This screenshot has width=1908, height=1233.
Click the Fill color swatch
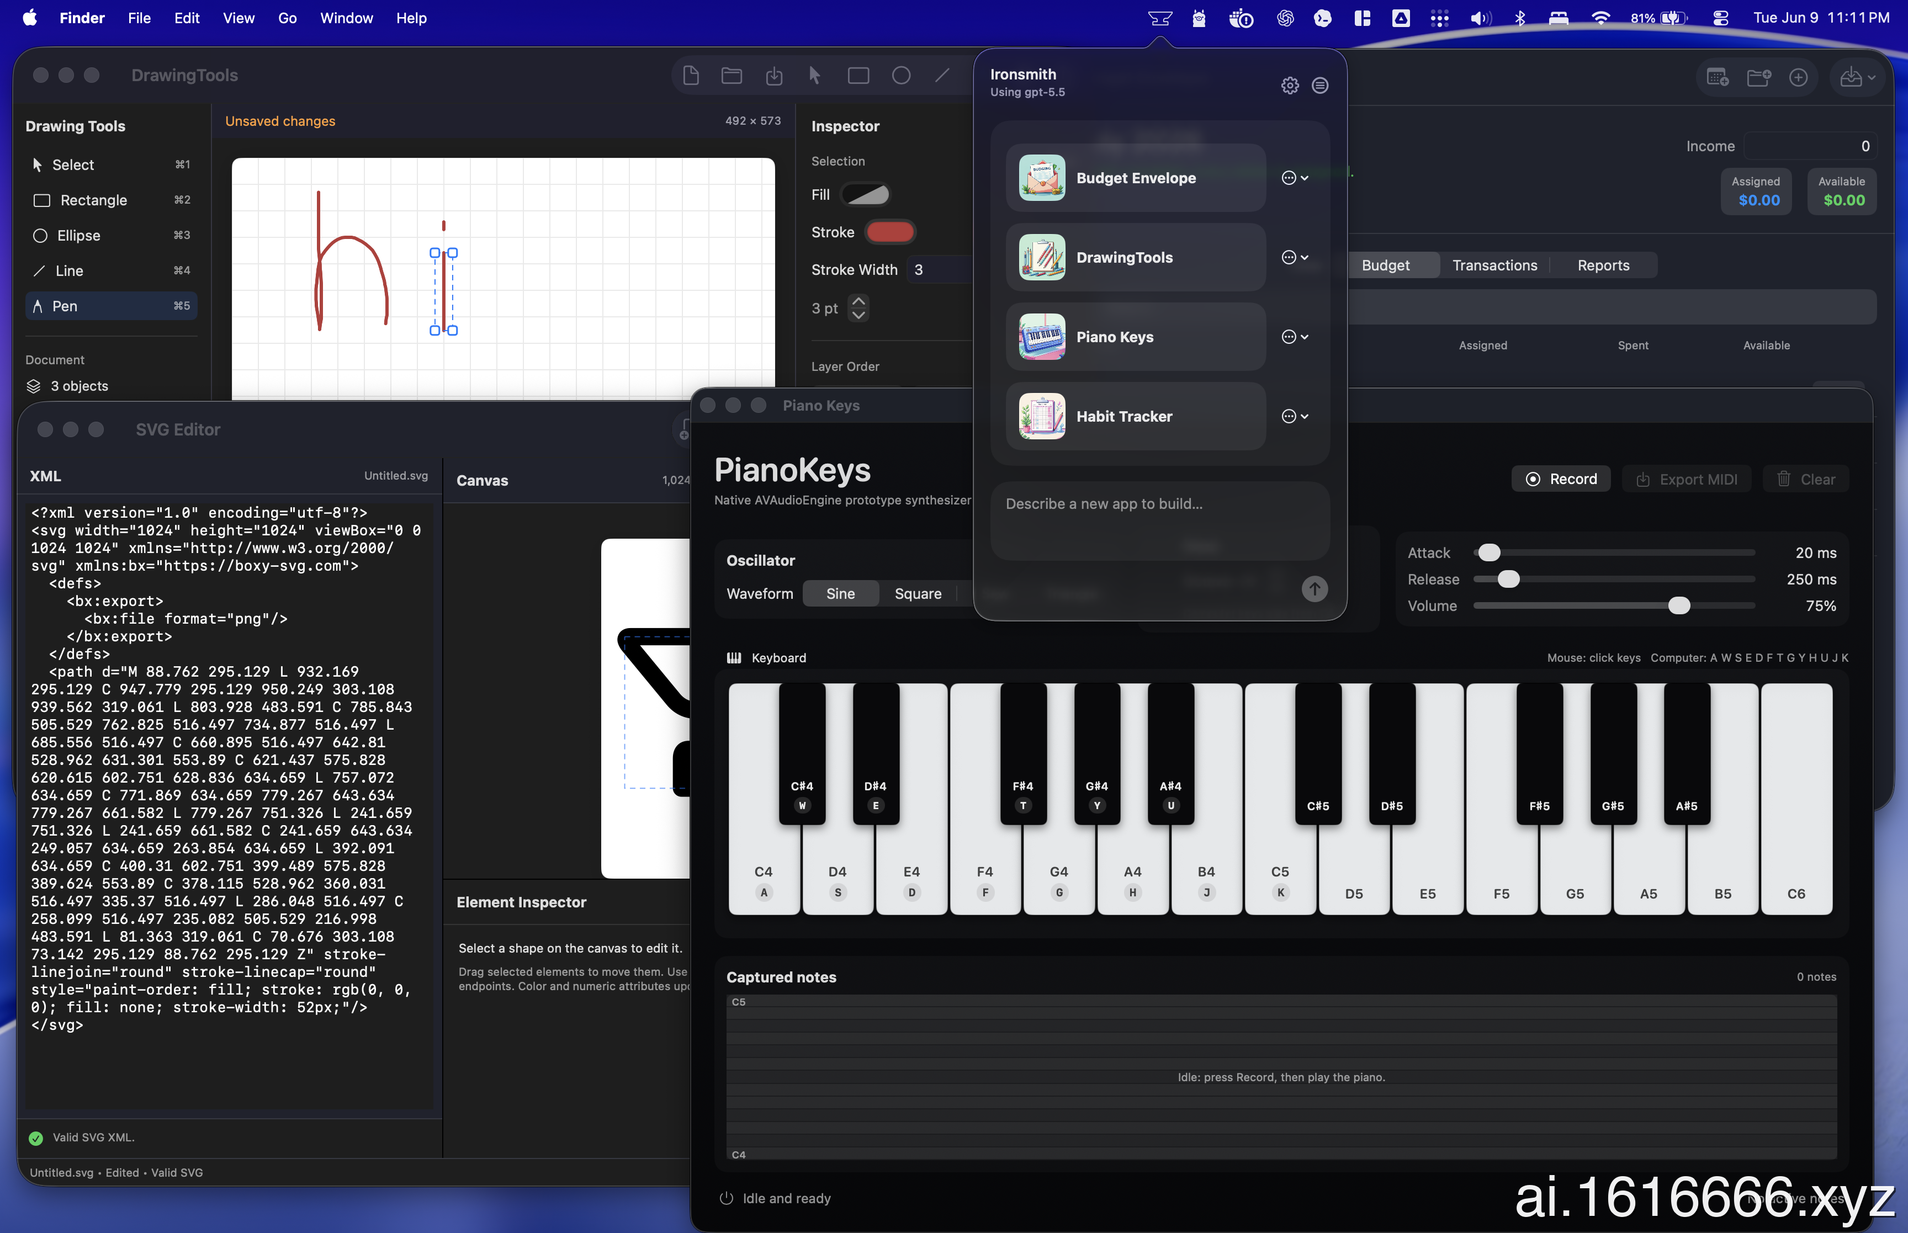866,195
